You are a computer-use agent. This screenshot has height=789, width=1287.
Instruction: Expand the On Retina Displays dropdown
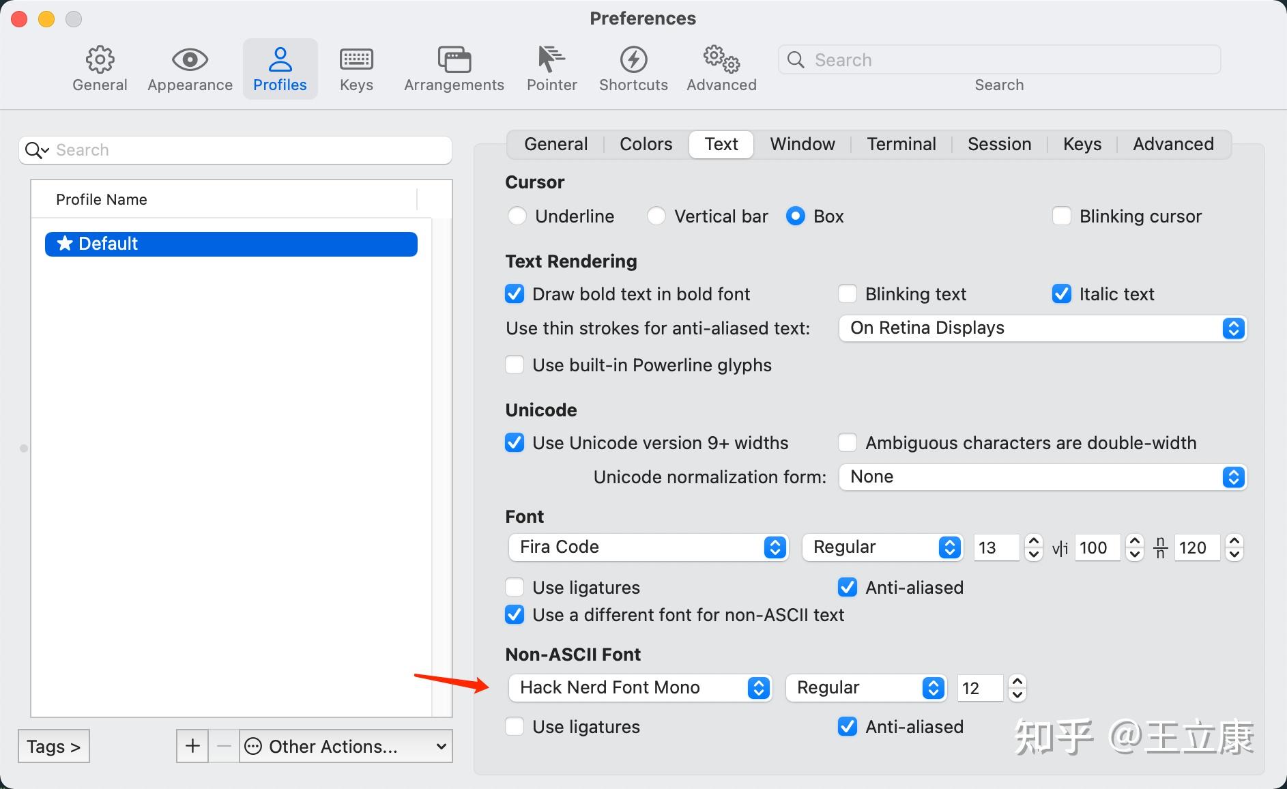coord(1043,328)
